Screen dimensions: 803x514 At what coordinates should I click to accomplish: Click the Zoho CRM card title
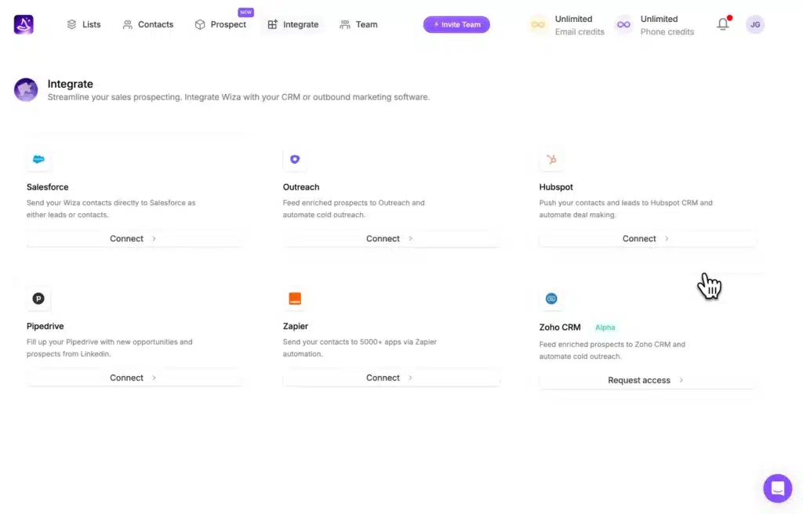tap(560, 328)
